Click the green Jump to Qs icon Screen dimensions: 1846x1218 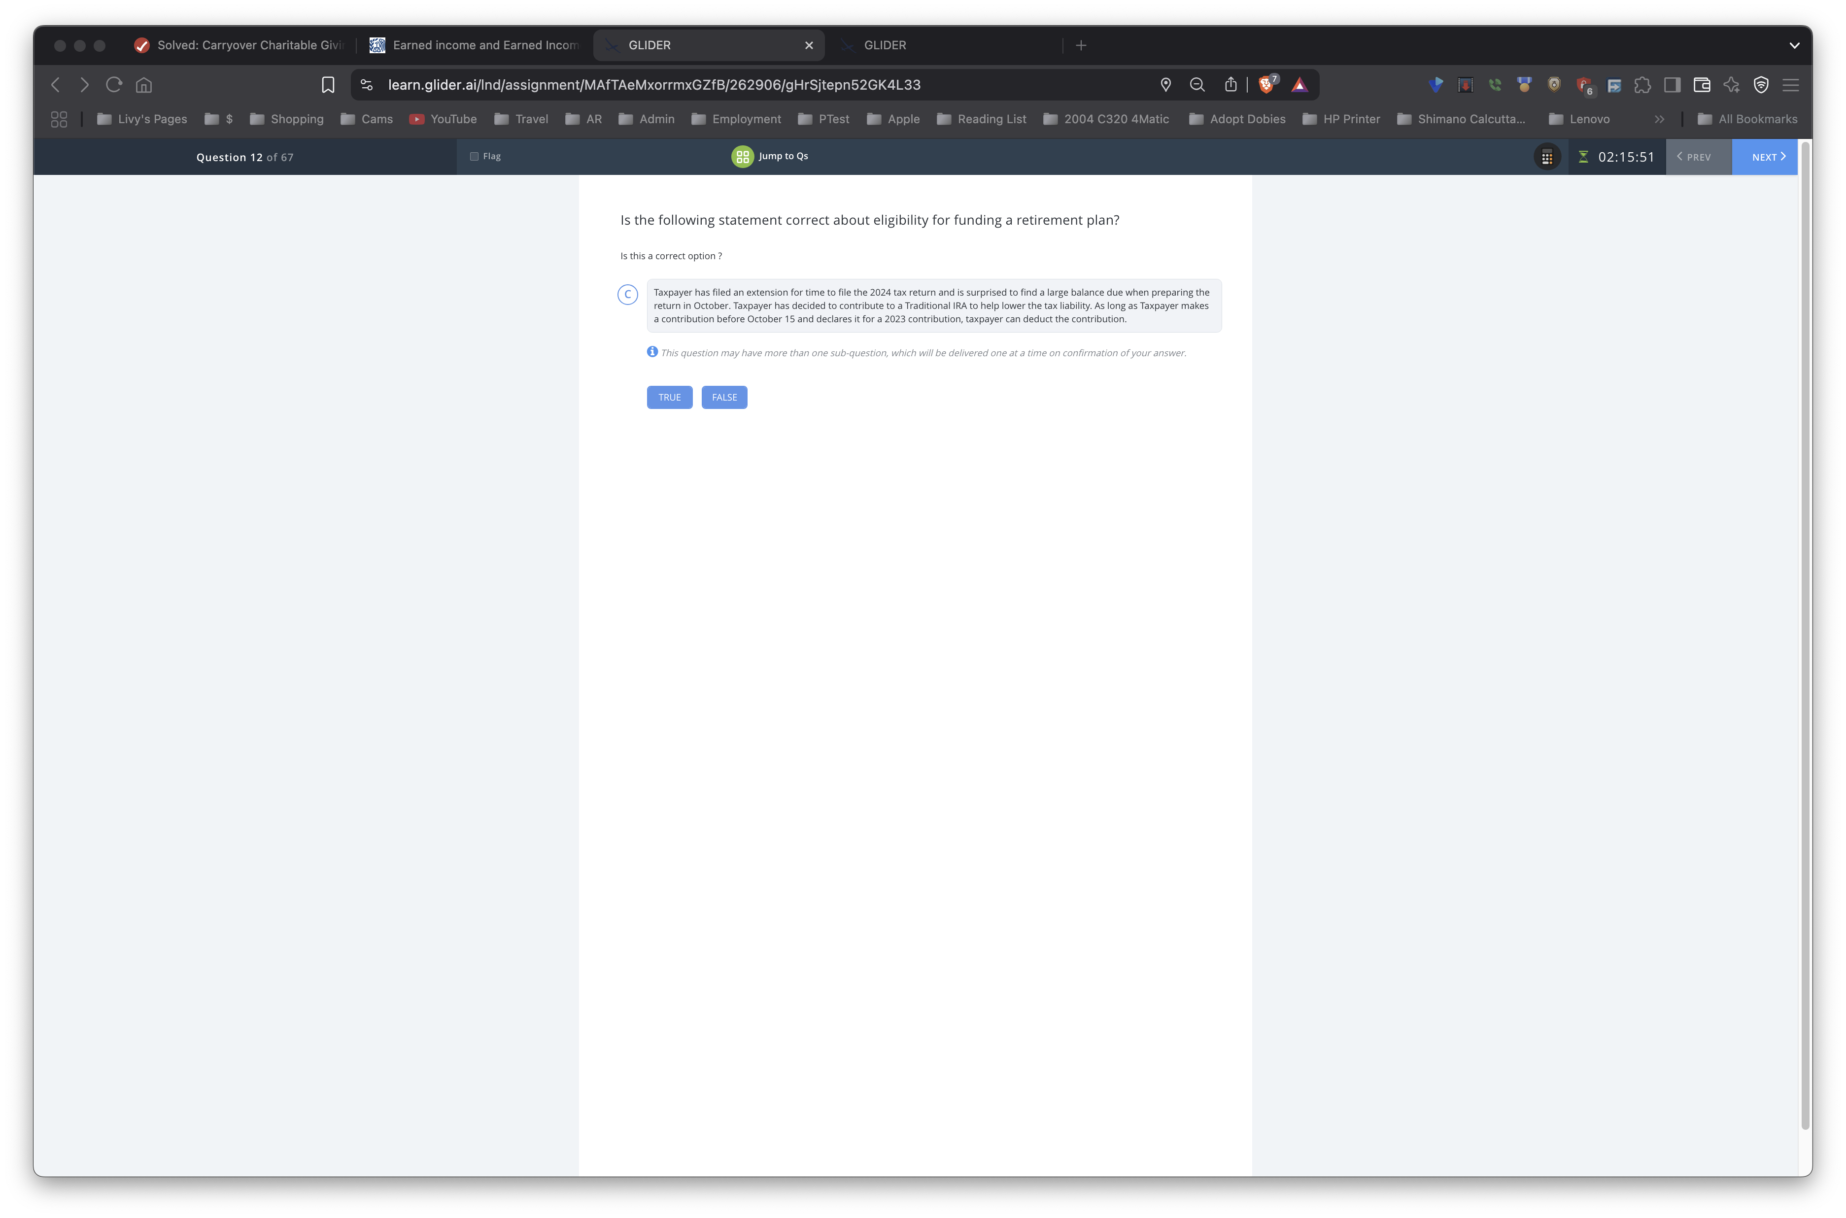742,157
